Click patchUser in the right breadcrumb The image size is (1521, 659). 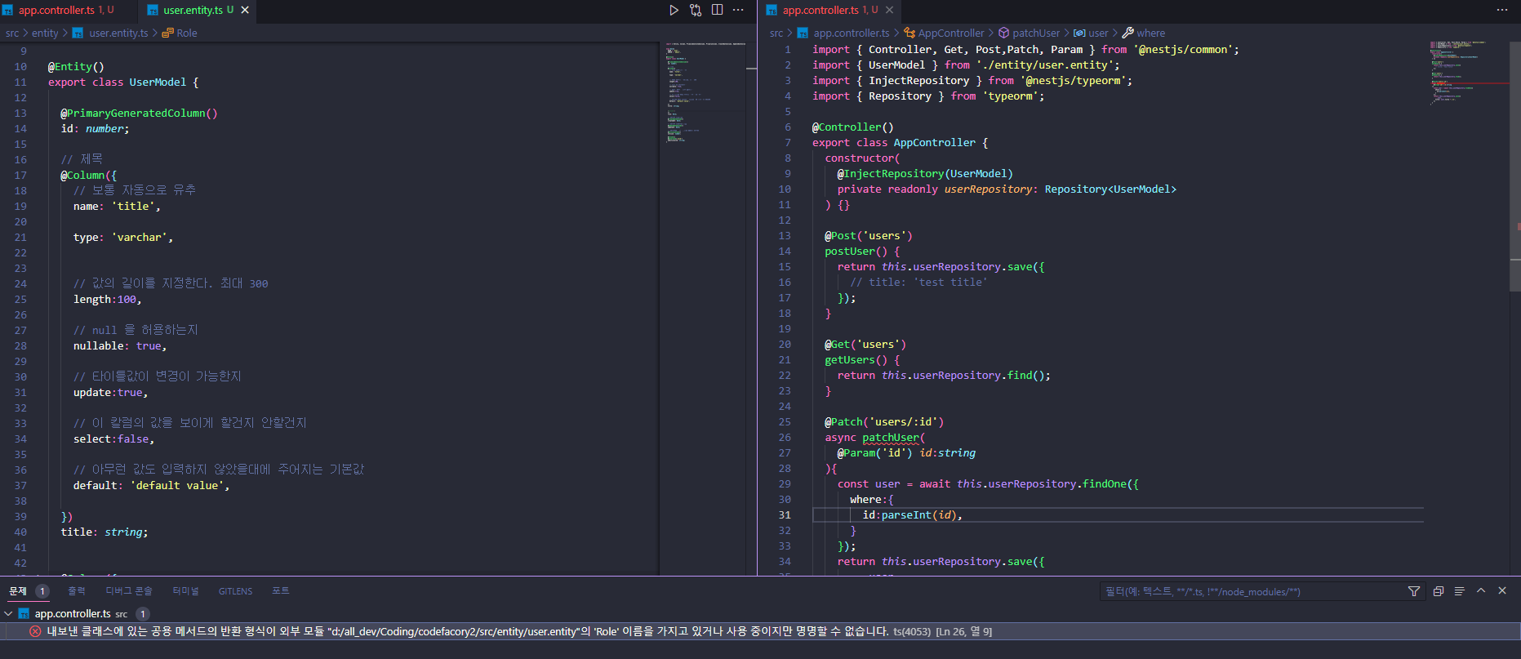(1036, 33)
